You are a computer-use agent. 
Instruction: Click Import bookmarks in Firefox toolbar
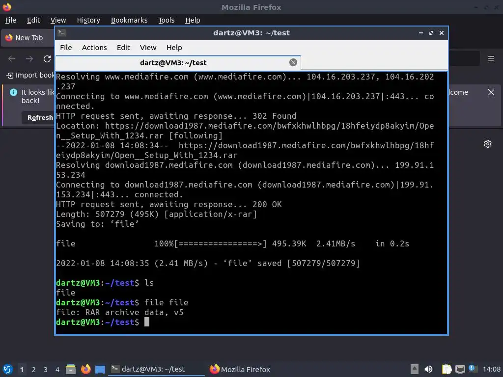pyautogui.click(x=30, y=75)
